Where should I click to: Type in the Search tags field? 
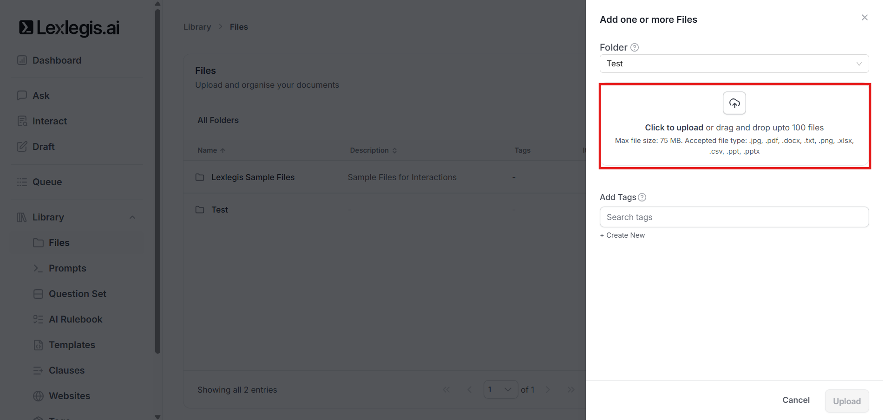pyautogui.click(x=734, y=217)
